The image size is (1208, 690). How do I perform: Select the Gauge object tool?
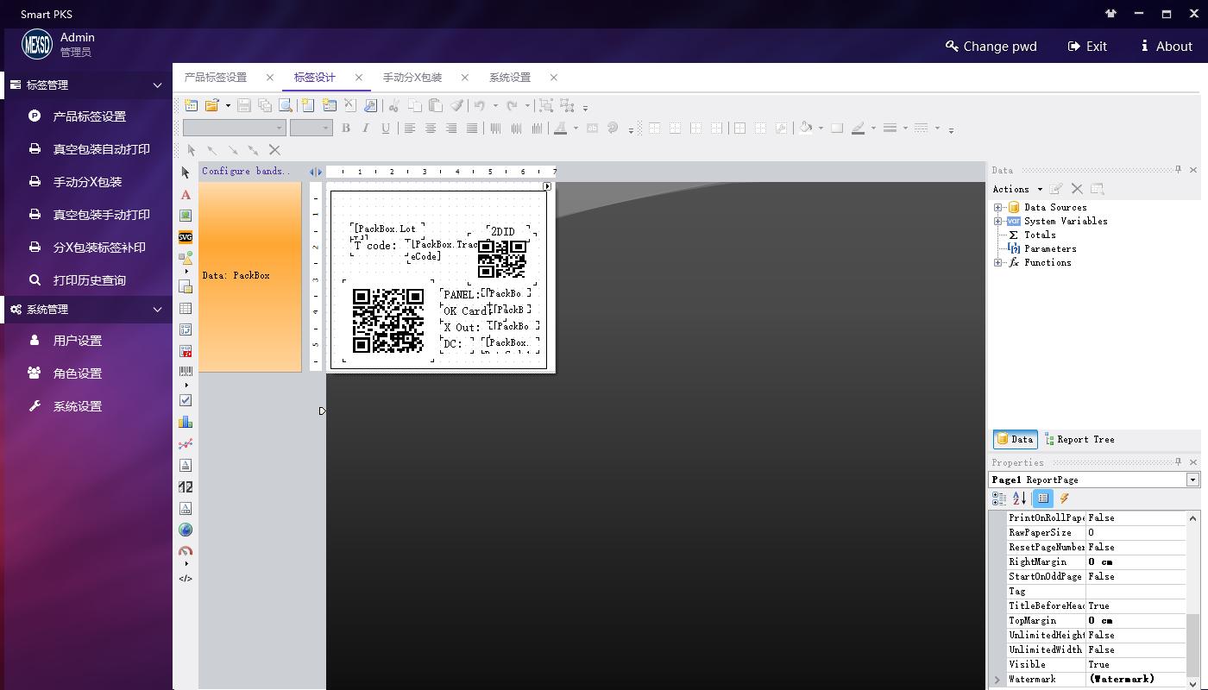[186, 551]
